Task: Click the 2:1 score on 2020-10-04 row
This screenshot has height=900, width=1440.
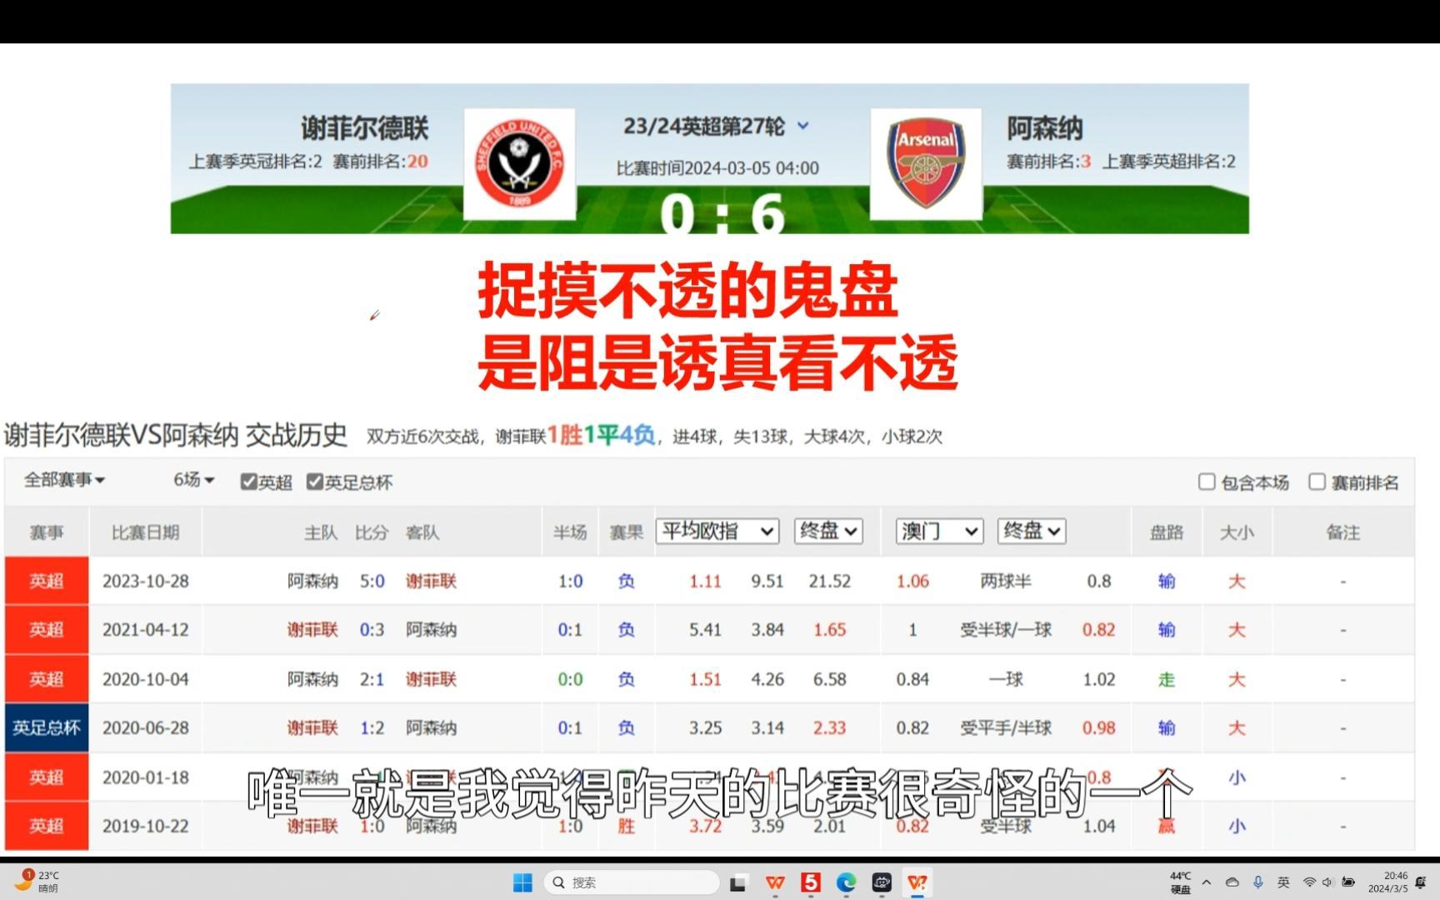Action: 372,679
